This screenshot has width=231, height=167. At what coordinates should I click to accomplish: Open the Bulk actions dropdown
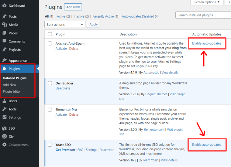click(x=65, y=25)
